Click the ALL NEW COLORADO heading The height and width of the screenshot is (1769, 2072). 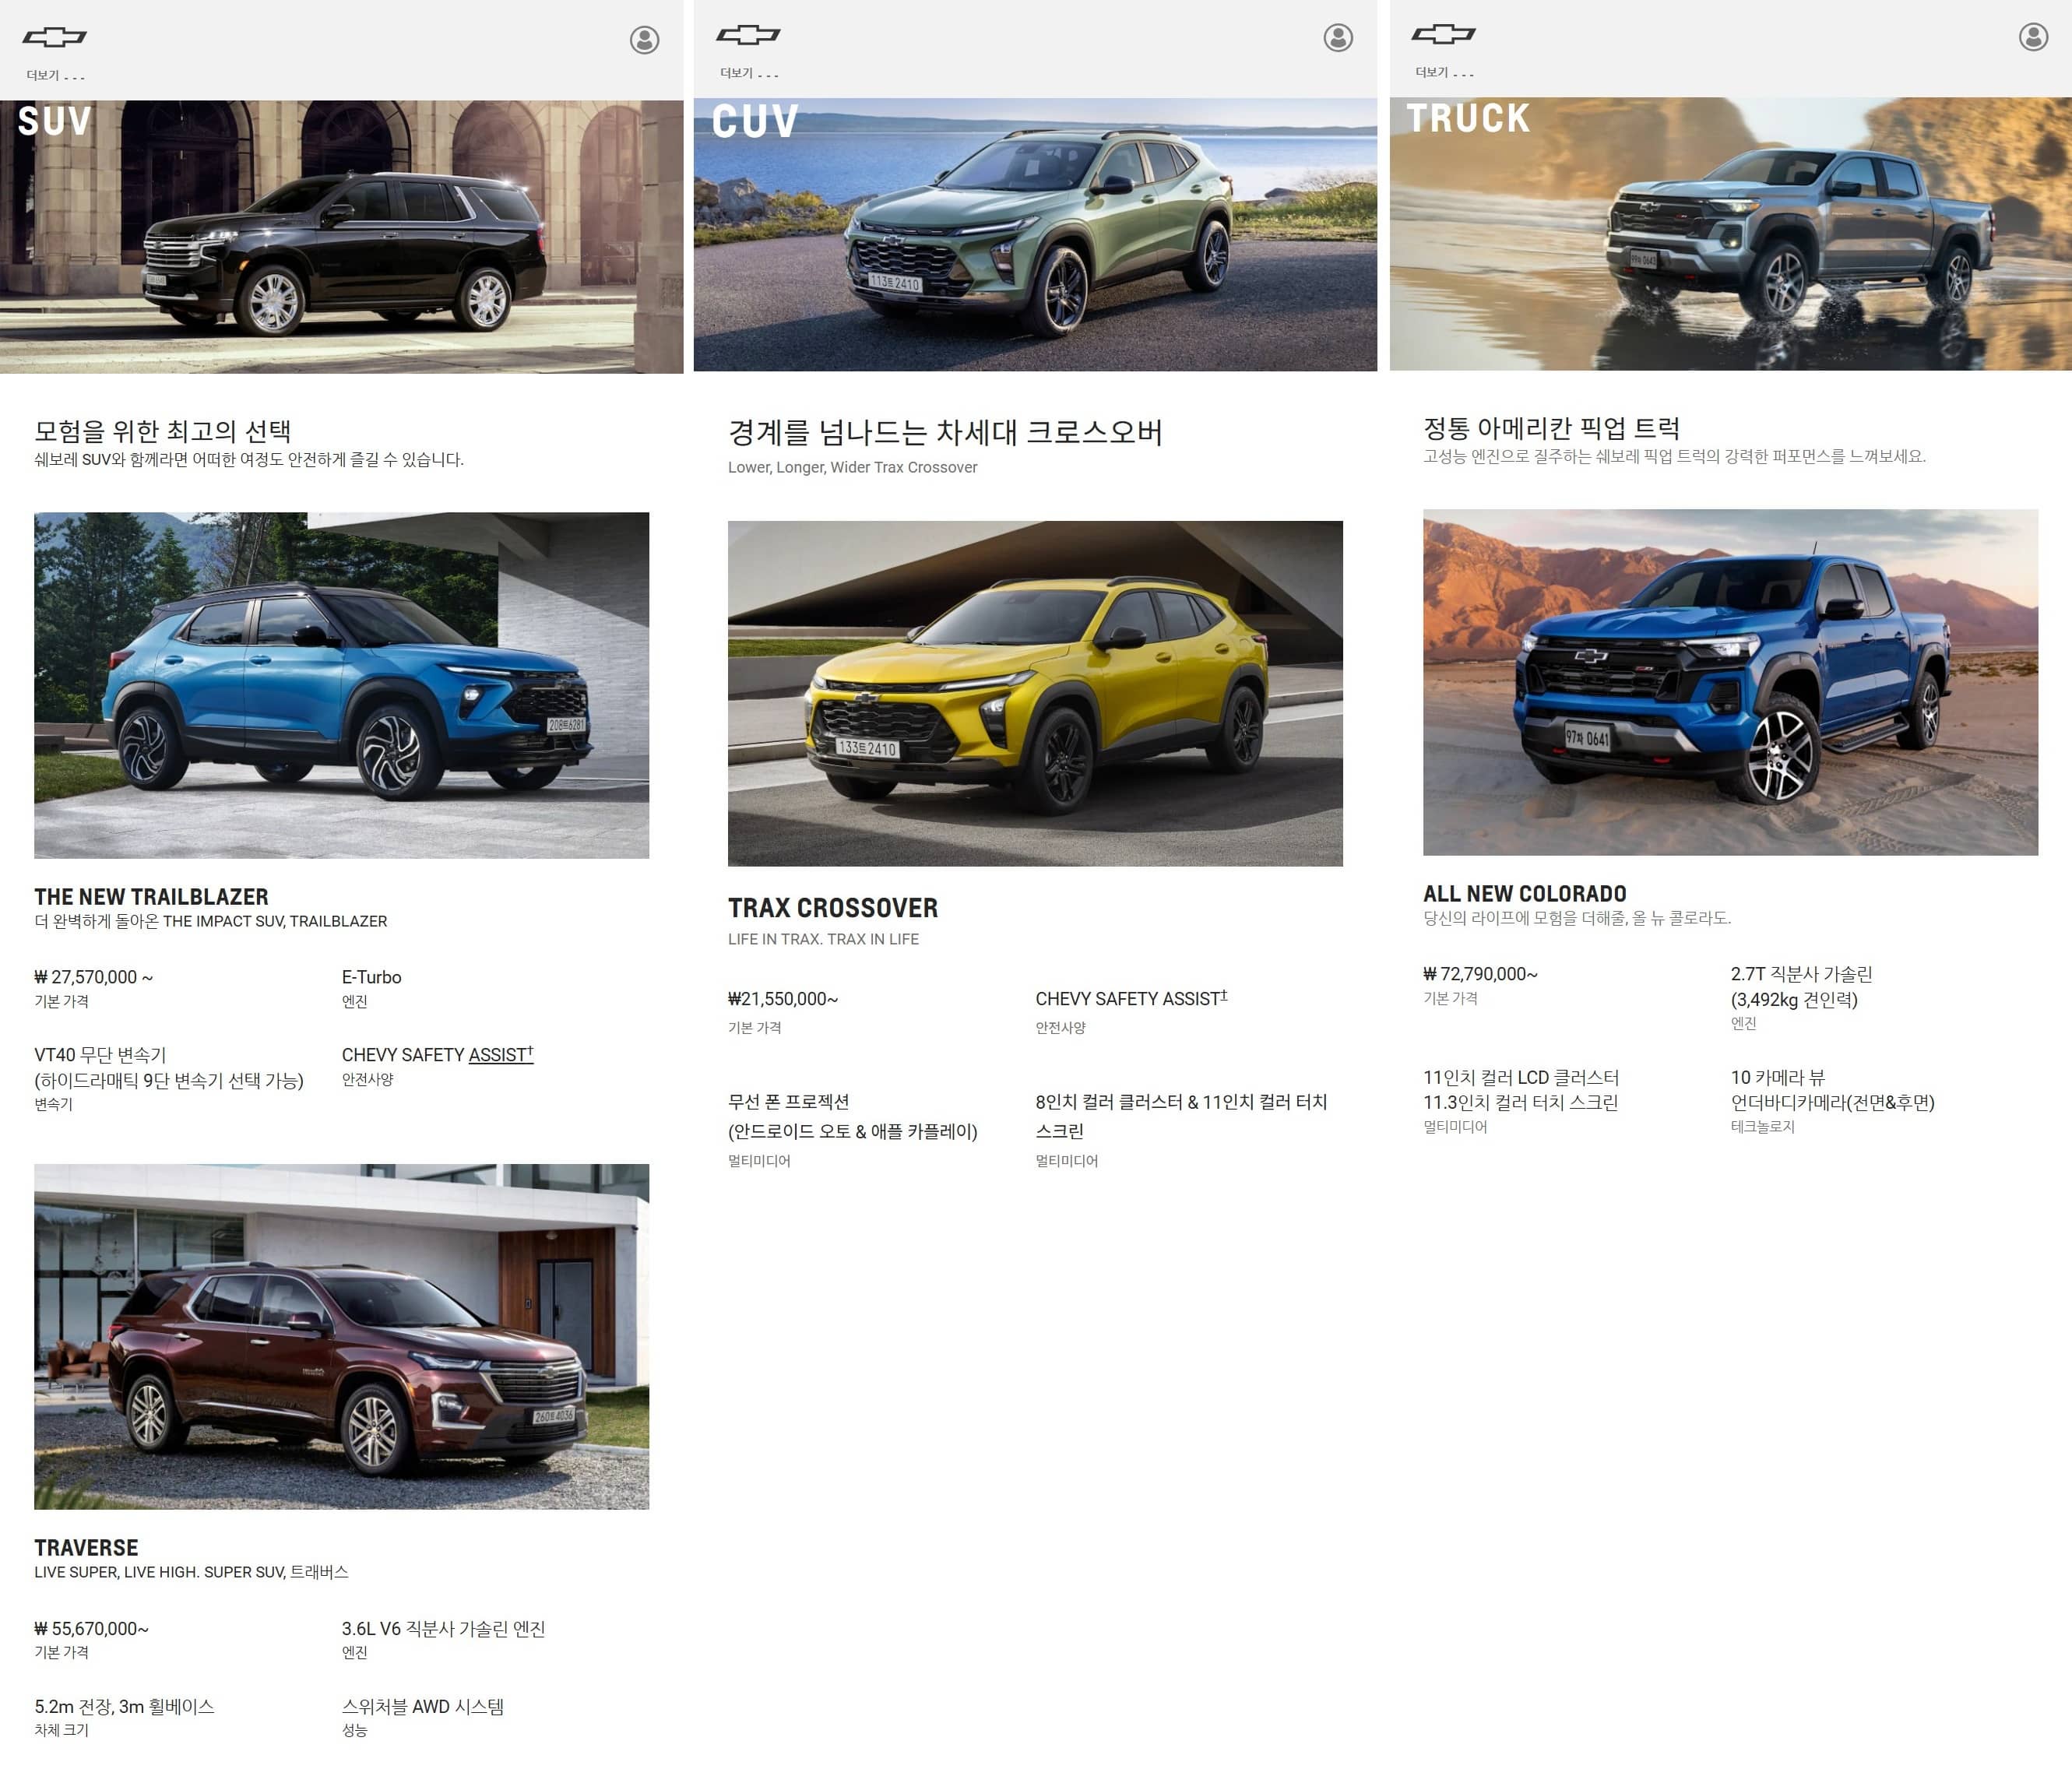coord(1525,894)
